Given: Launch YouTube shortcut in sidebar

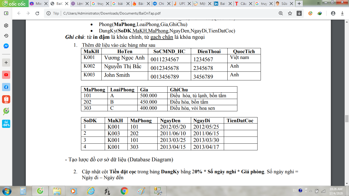Looking at the screenshot, I should point(6,75).
